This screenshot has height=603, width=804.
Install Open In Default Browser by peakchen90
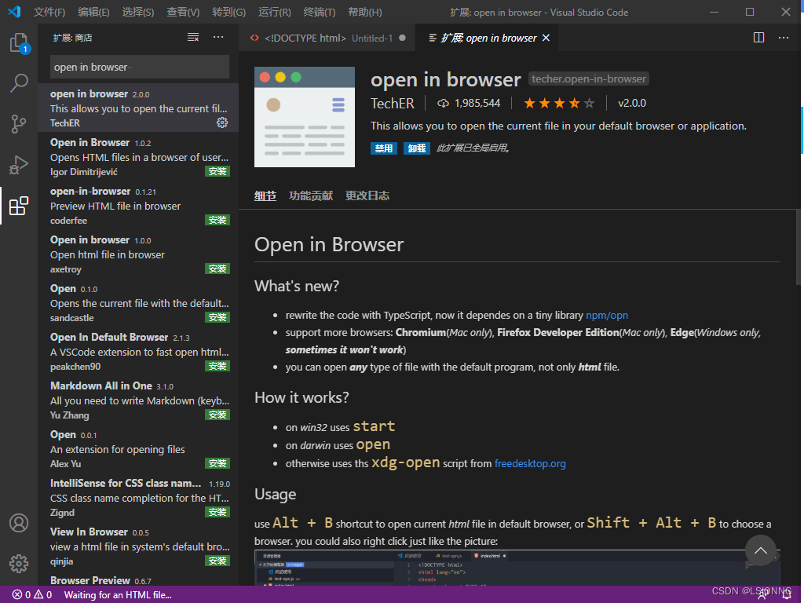point(217,366)
